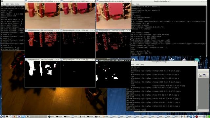Click window icon of red-mask image 23-9-17-25
Image resolution: width=210 pixels, height=118 pixels.
coord(26,30)
